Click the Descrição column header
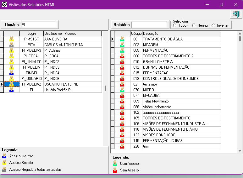243x178 pixels. tap(182, 33)
